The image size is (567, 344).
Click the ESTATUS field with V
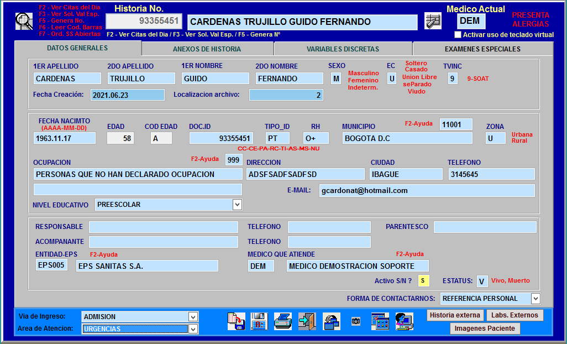tap(482, 281)
